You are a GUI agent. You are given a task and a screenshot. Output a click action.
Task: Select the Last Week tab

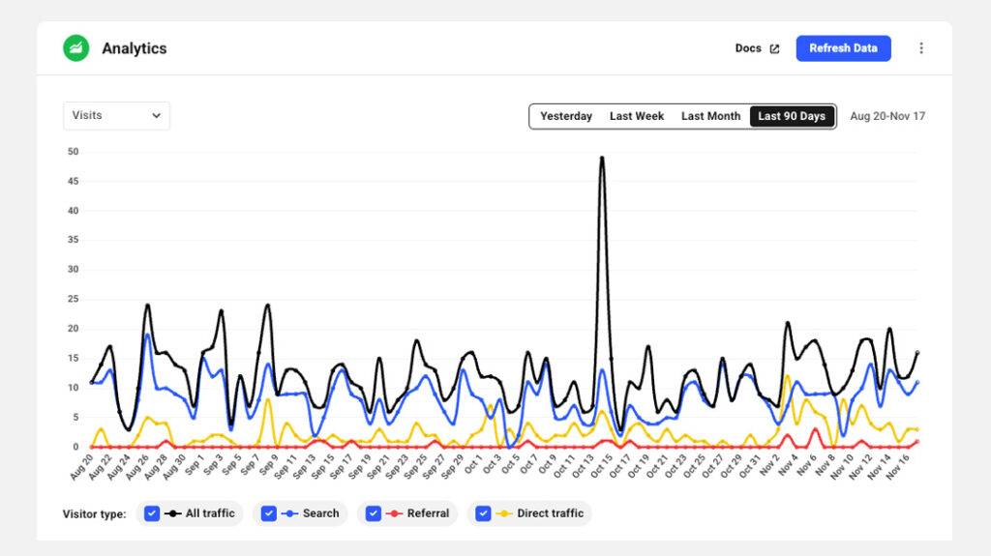pyautogui.click(x=637, y=116)
